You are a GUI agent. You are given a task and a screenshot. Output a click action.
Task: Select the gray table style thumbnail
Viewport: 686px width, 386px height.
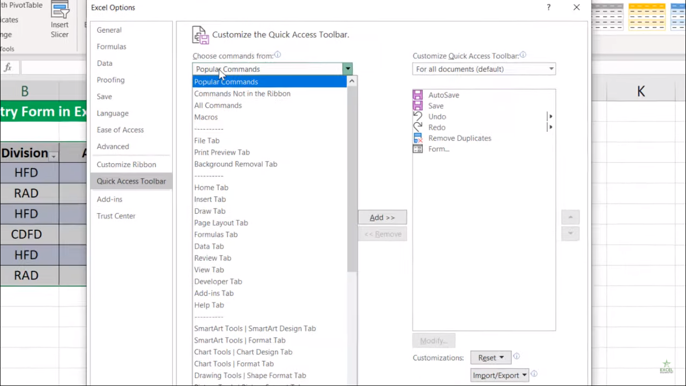[x=608, y=17]
